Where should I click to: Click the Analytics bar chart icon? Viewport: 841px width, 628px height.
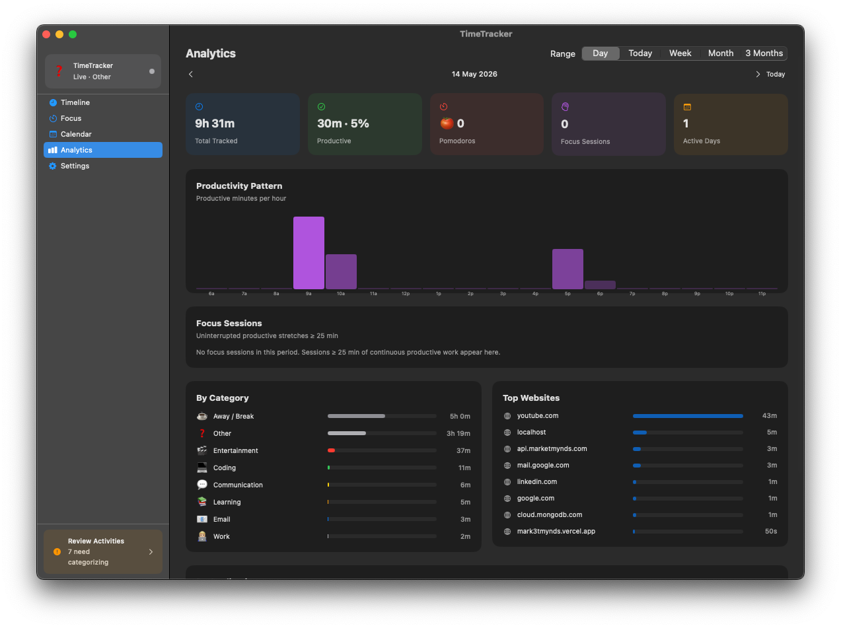(x=53, y=150)
